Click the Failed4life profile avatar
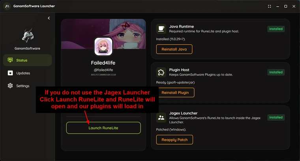The image size is (300, 161). [103, 47]
